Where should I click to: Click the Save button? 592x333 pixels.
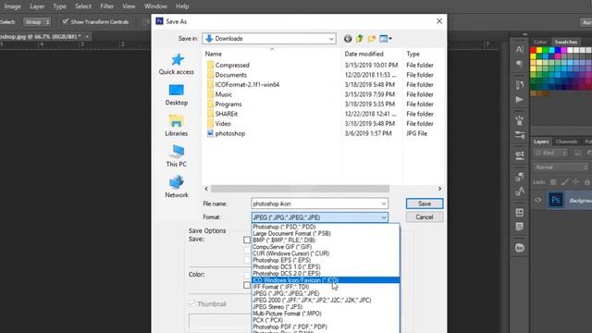[425, 203]
